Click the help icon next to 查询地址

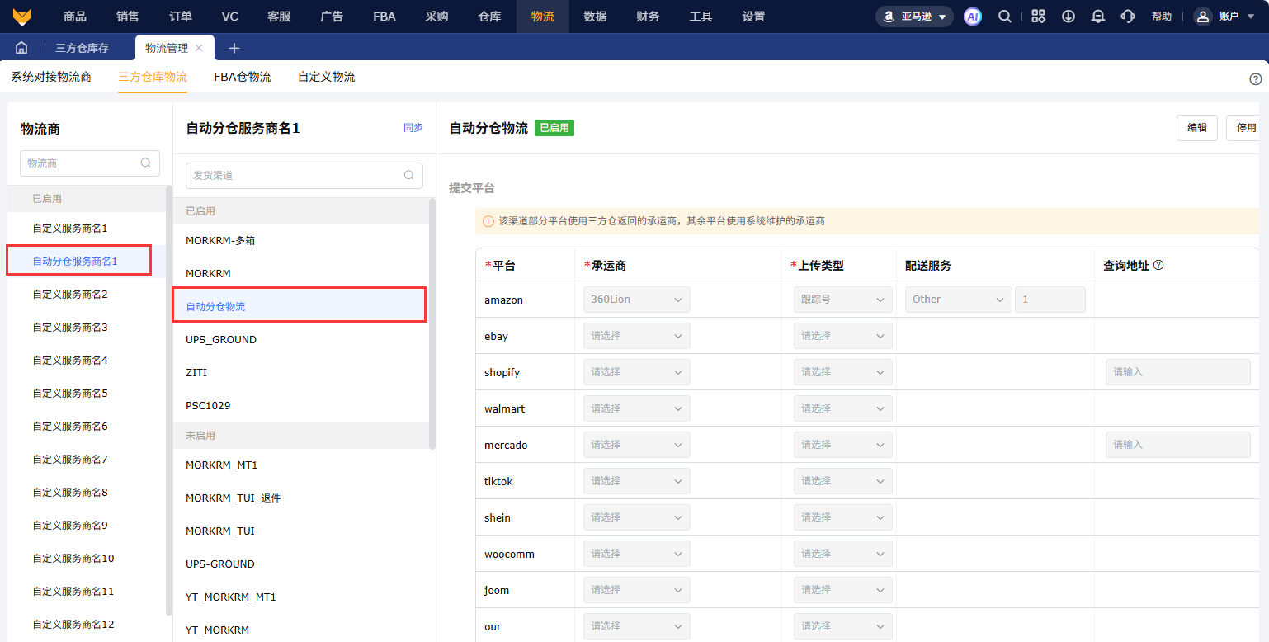click(1158, 265)
